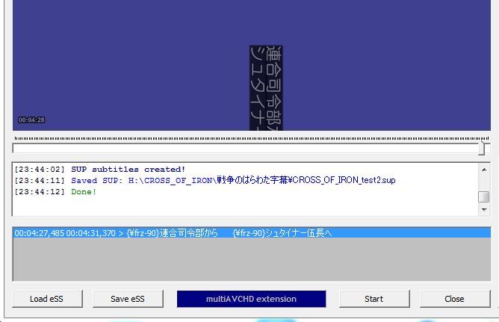Click the Save eSS button
This screenshot has height=322, width=499.
click(x=128, y=299)
